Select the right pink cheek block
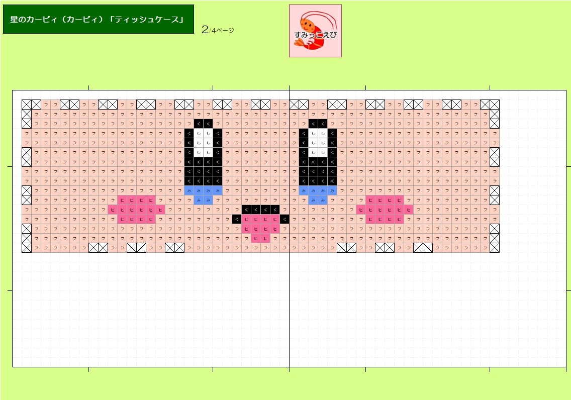Image resolution: width=571 pixels, height=400 pixels. (385, 209)
